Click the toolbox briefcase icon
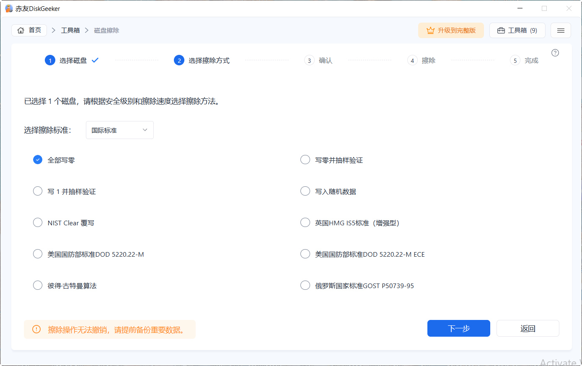The width and height of the screenshot is (582, 366). pyautogui.click(x=501, y=31)
